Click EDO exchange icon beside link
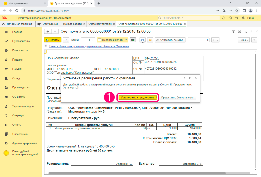261x177 pixels. click(46, 46)
